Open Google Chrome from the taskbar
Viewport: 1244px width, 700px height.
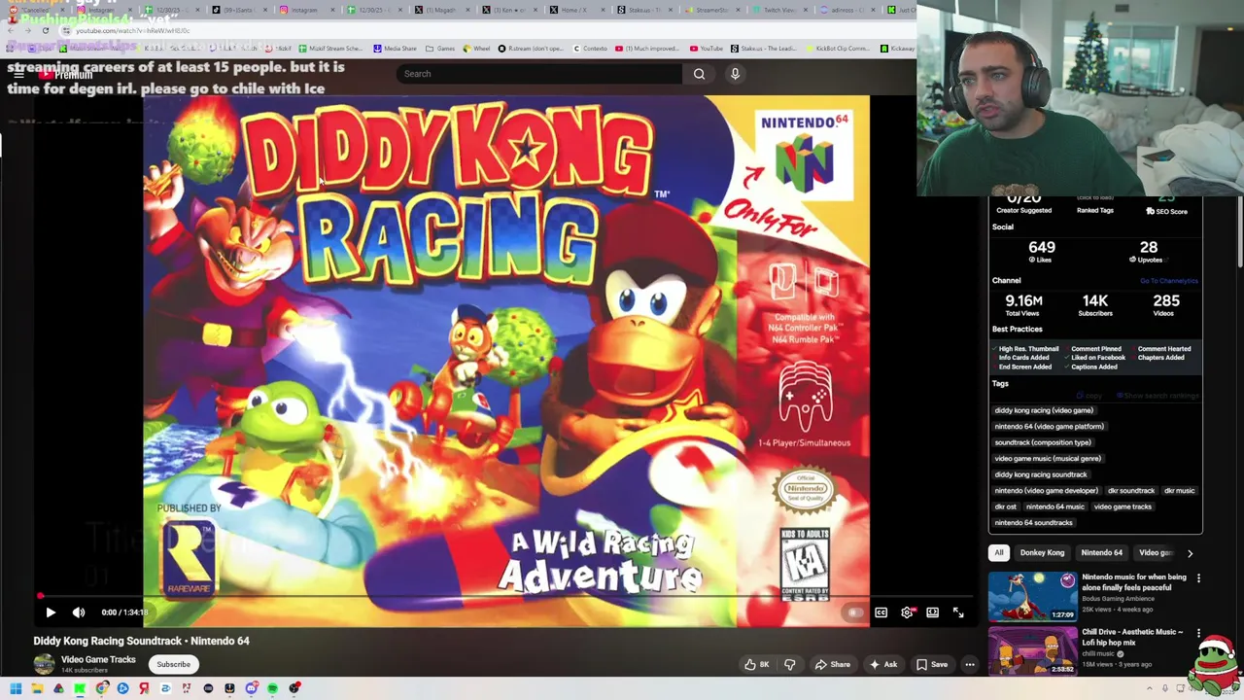coord(101,688)
